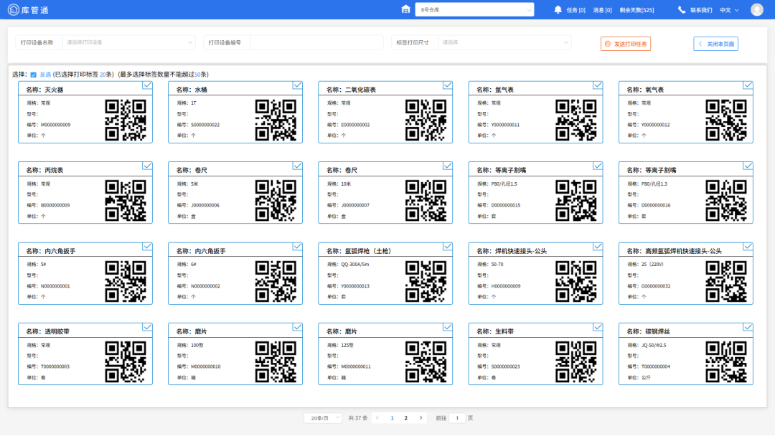This screenshot has width=775, height=436.
Task: Uncheck the 氩气表 label card checkbox
Action: click(598, 85)
